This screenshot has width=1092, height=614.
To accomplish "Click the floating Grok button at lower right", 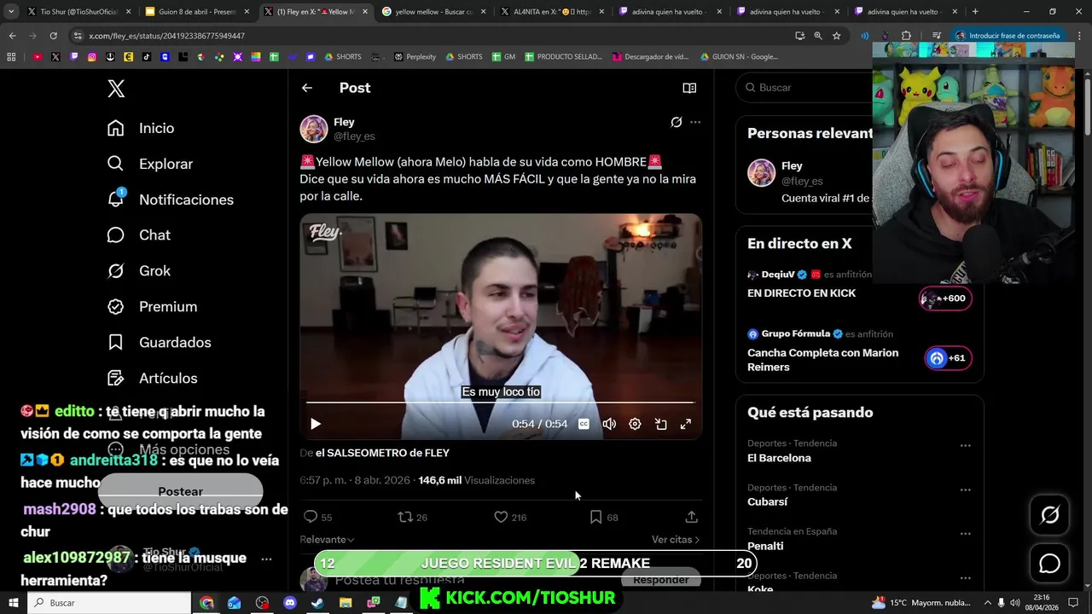I will tap(1050, 515).
